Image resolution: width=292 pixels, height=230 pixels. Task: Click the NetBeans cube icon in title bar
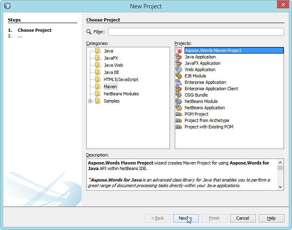(7, 6)
